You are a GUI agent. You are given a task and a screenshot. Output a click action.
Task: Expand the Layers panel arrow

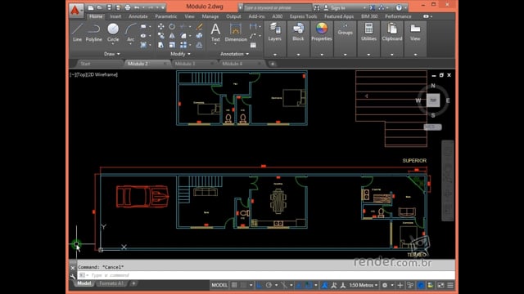pos(275,55)
